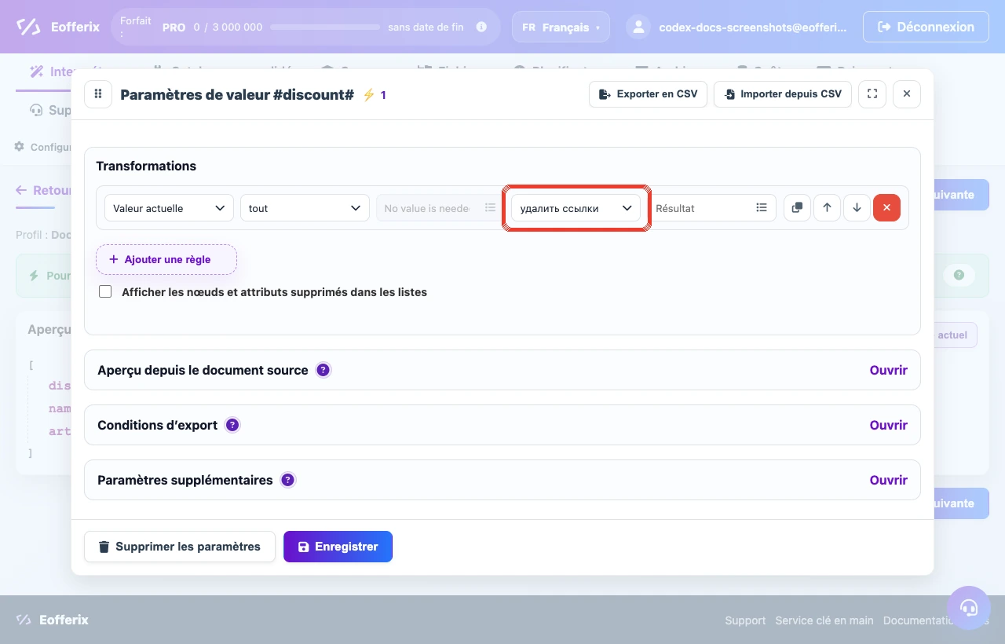The image size is (1005, 644).
Task: Open the list icon in Résultat field
Action: (762, 208)
